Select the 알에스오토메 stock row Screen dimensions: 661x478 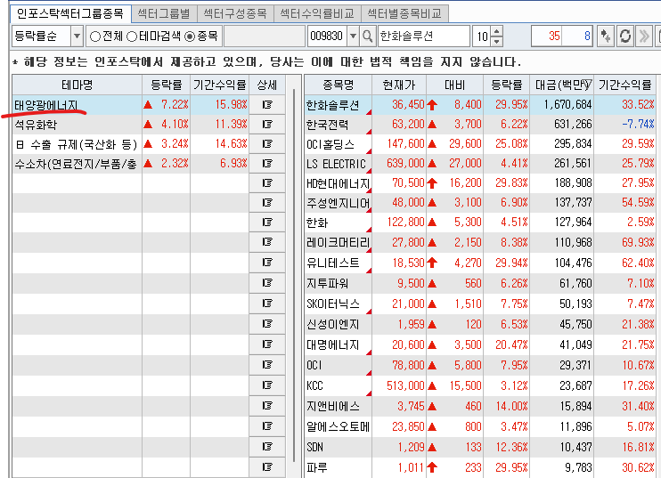tap(480, 426)
